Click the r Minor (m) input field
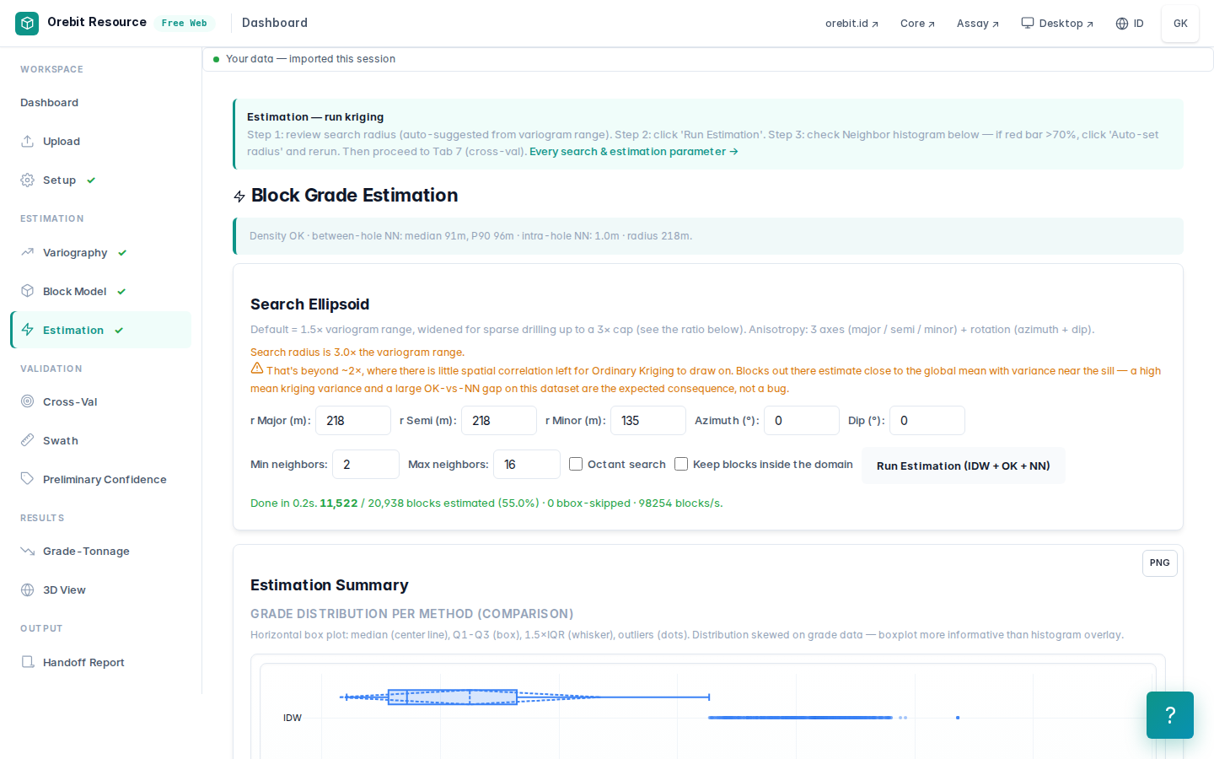The width and height of the screenshot is (1214, 759). 647,420
